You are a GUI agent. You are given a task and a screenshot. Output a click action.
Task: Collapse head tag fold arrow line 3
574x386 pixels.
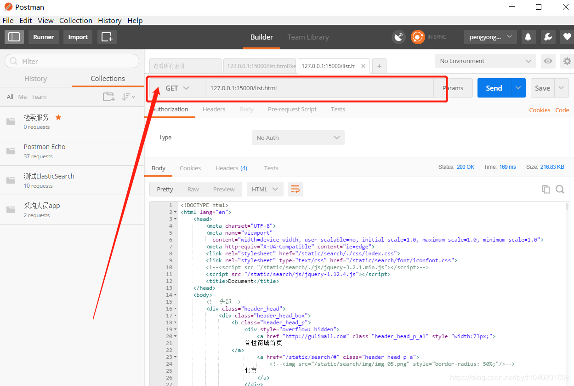point(176,219)
